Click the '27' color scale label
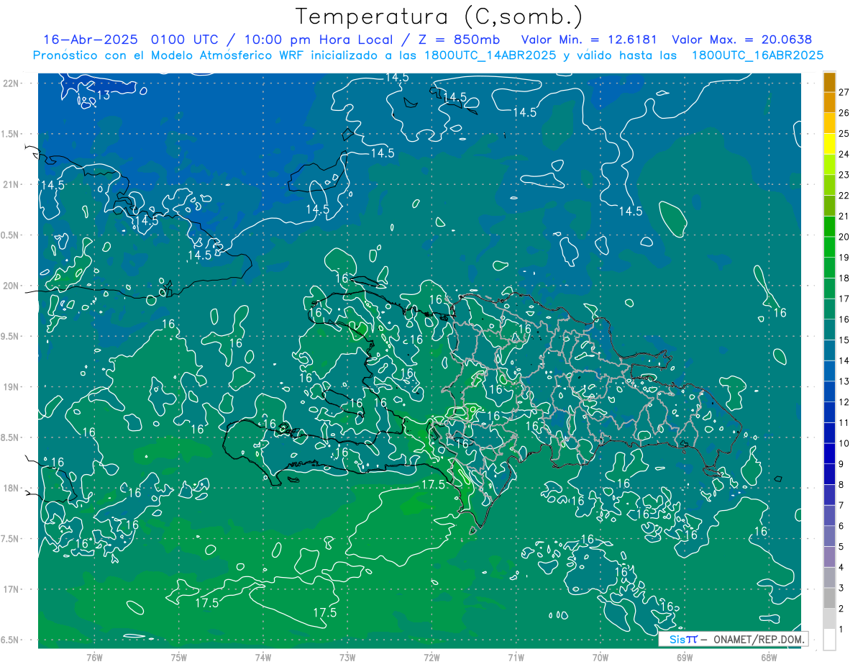Viewport: 863px width, 667px height. tap(844, 92)
